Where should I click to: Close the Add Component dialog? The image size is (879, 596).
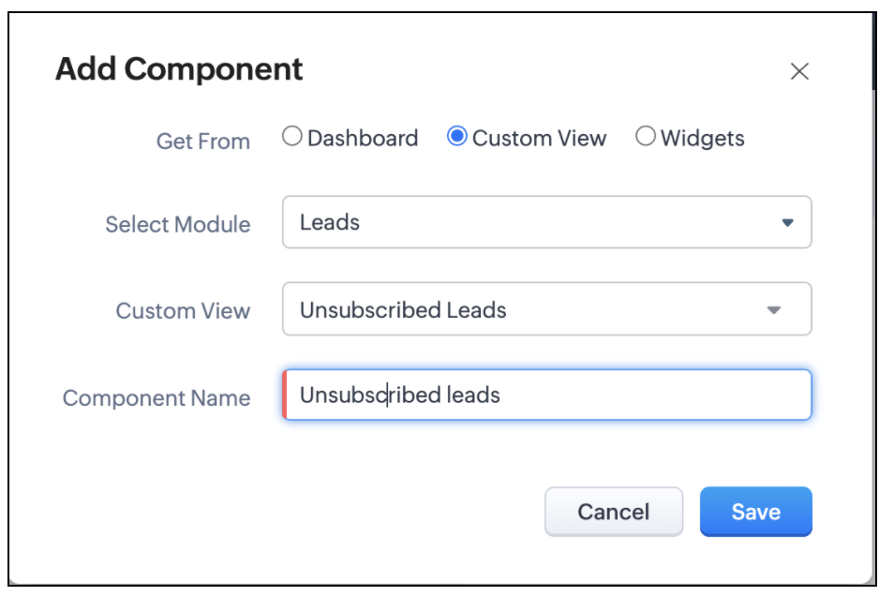point(799,71)
